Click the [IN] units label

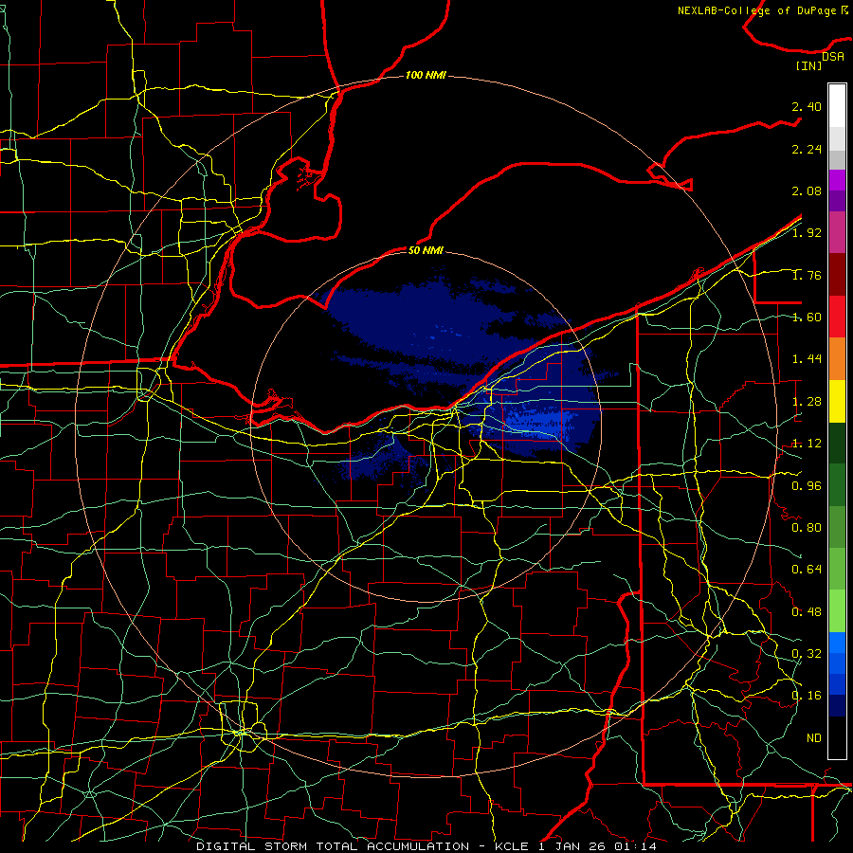point(808,65)
